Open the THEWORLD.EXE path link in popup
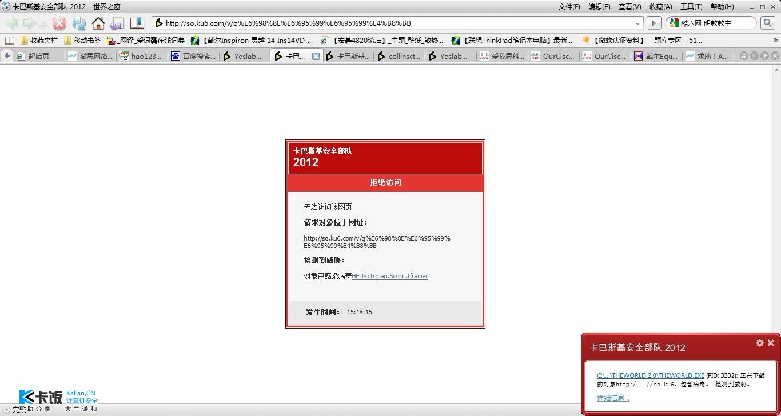 coord(651,375)
